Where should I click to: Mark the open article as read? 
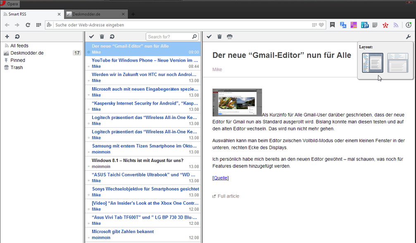(209, 37)
